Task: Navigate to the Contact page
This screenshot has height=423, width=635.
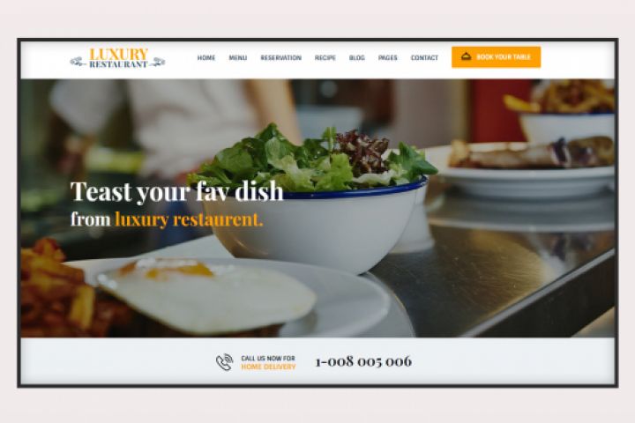Action: pos(424,58)
